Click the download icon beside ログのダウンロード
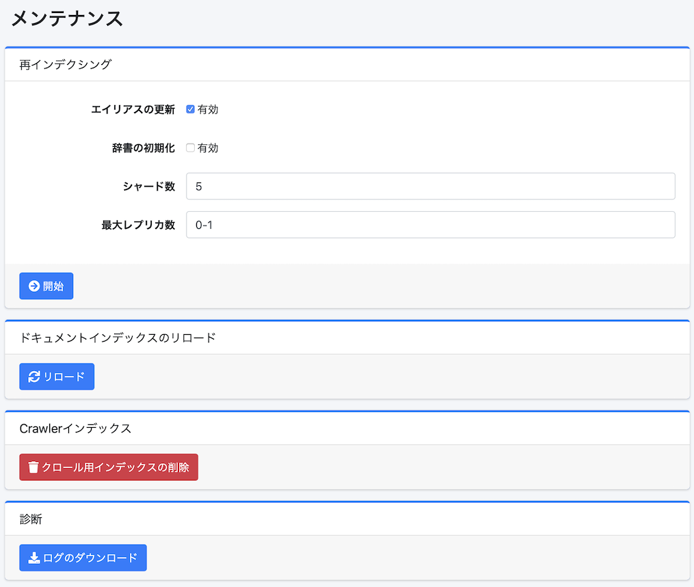The width and height of the screenshot is (694, 587). pos(34,558)
